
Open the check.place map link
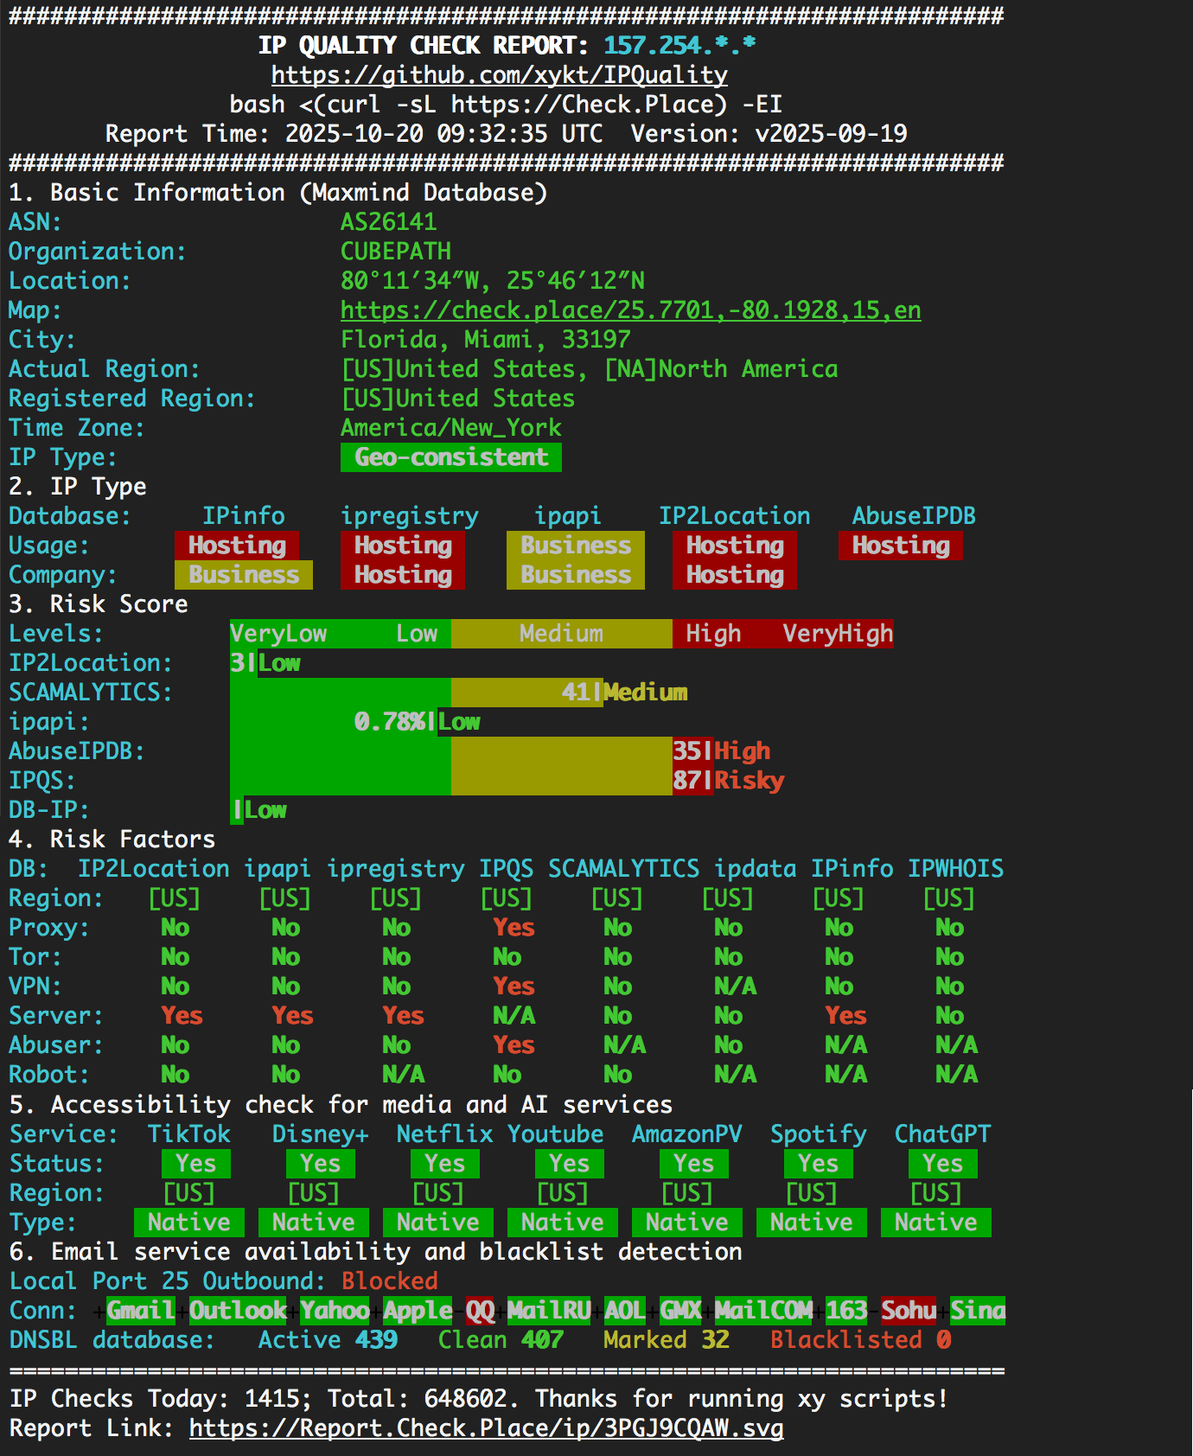630,310
